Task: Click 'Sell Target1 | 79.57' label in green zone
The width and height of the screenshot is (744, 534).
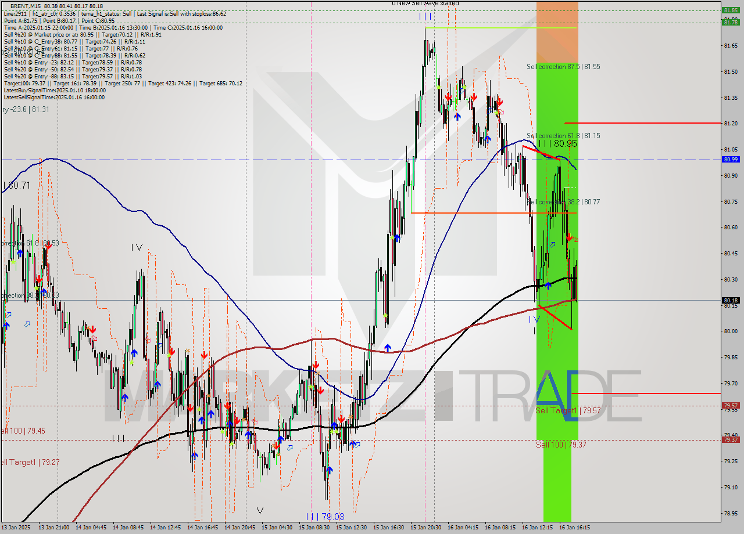Action: pos(568,410)
